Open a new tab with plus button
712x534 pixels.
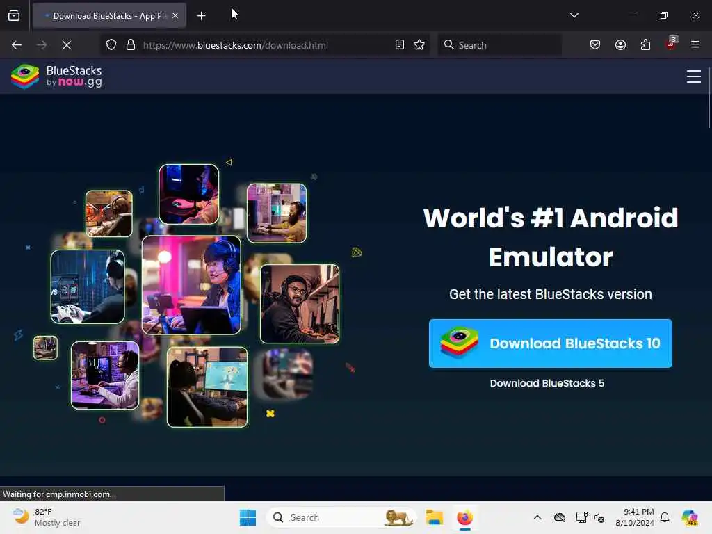coord(201,16)
